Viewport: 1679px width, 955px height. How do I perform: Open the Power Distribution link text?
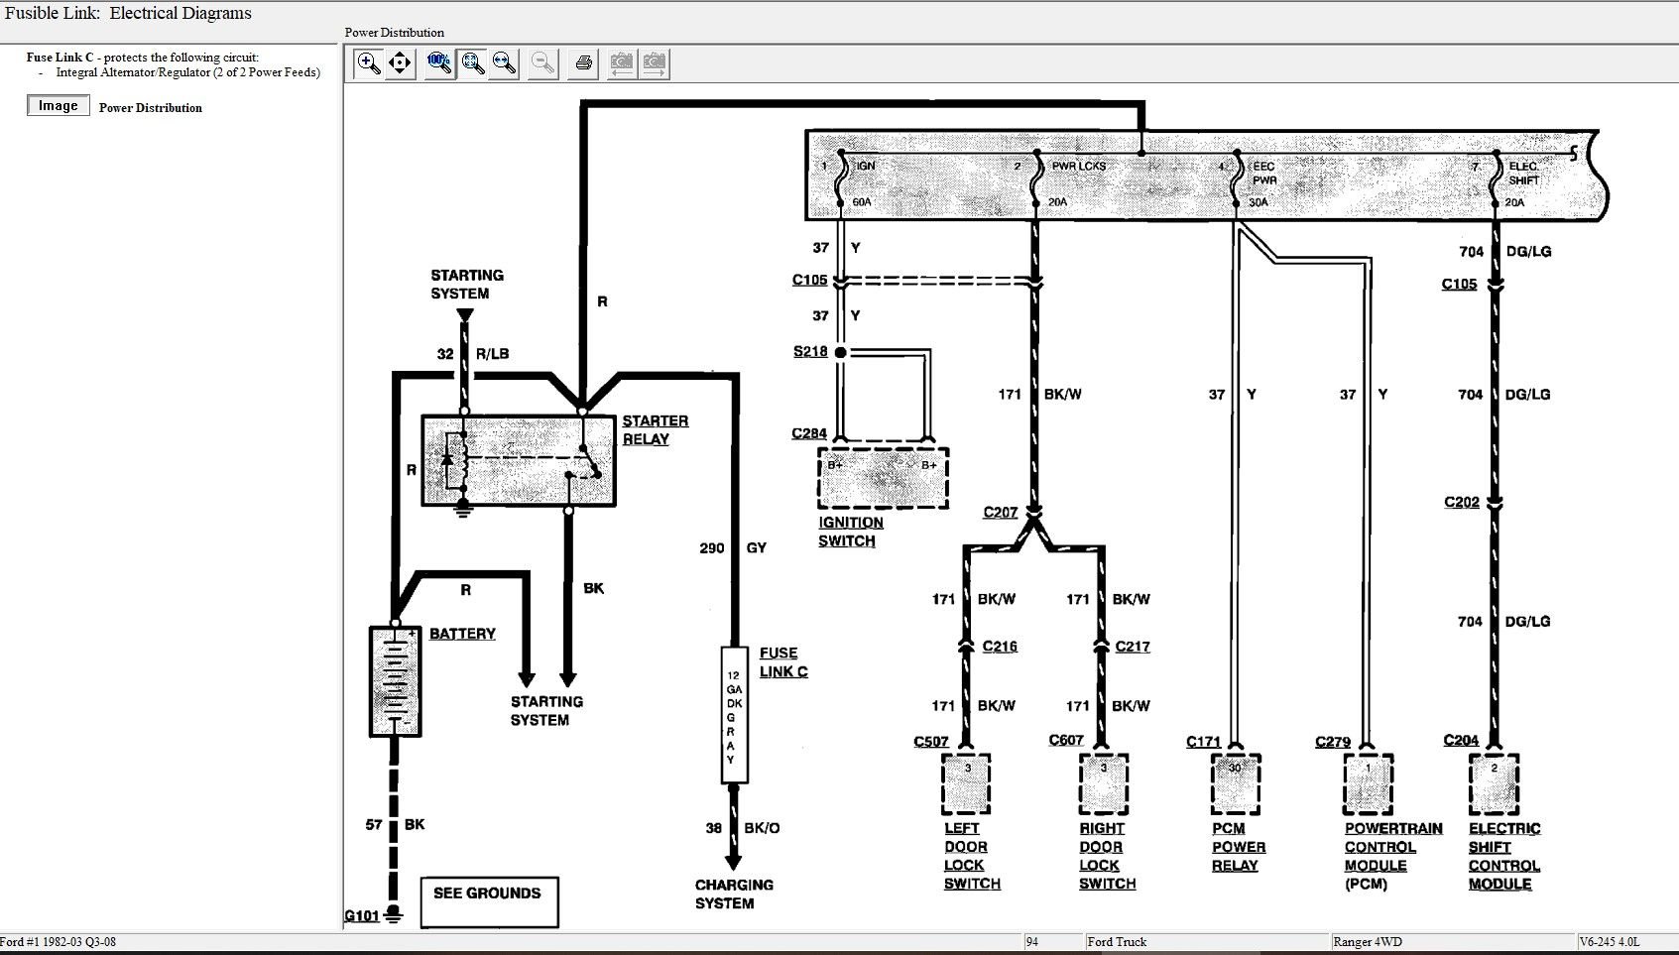tap(150, 108)
